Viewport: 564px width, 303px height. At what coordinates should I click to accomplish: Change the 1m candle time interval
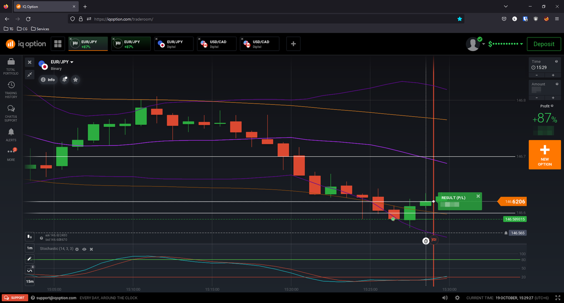(x=30, y=248)
